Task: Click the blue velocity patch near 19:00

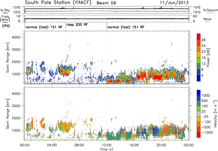Action: [x=155, y=131]
